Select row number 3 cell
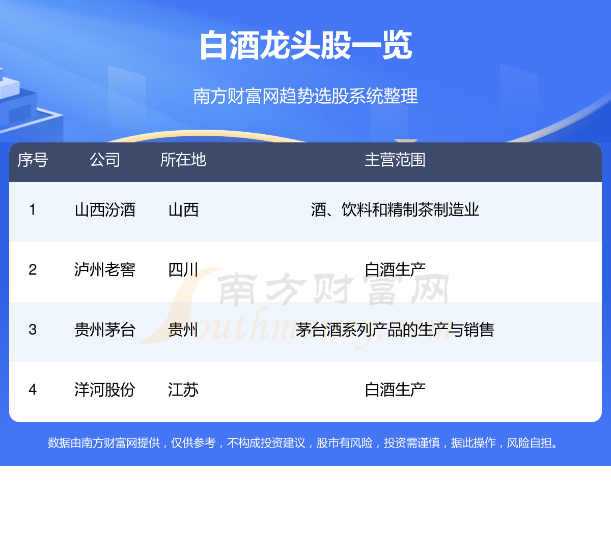This screenshot has height=534, width=611. pos(33,330)
